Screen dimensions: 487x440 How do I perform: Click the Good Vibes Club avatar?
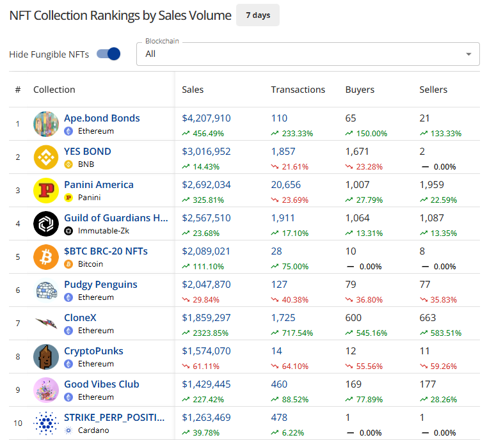pos(46,390)
